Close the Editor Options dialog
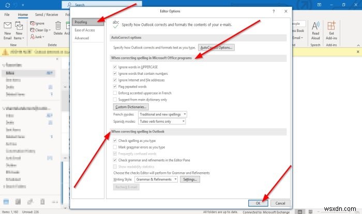 [286, 11]
